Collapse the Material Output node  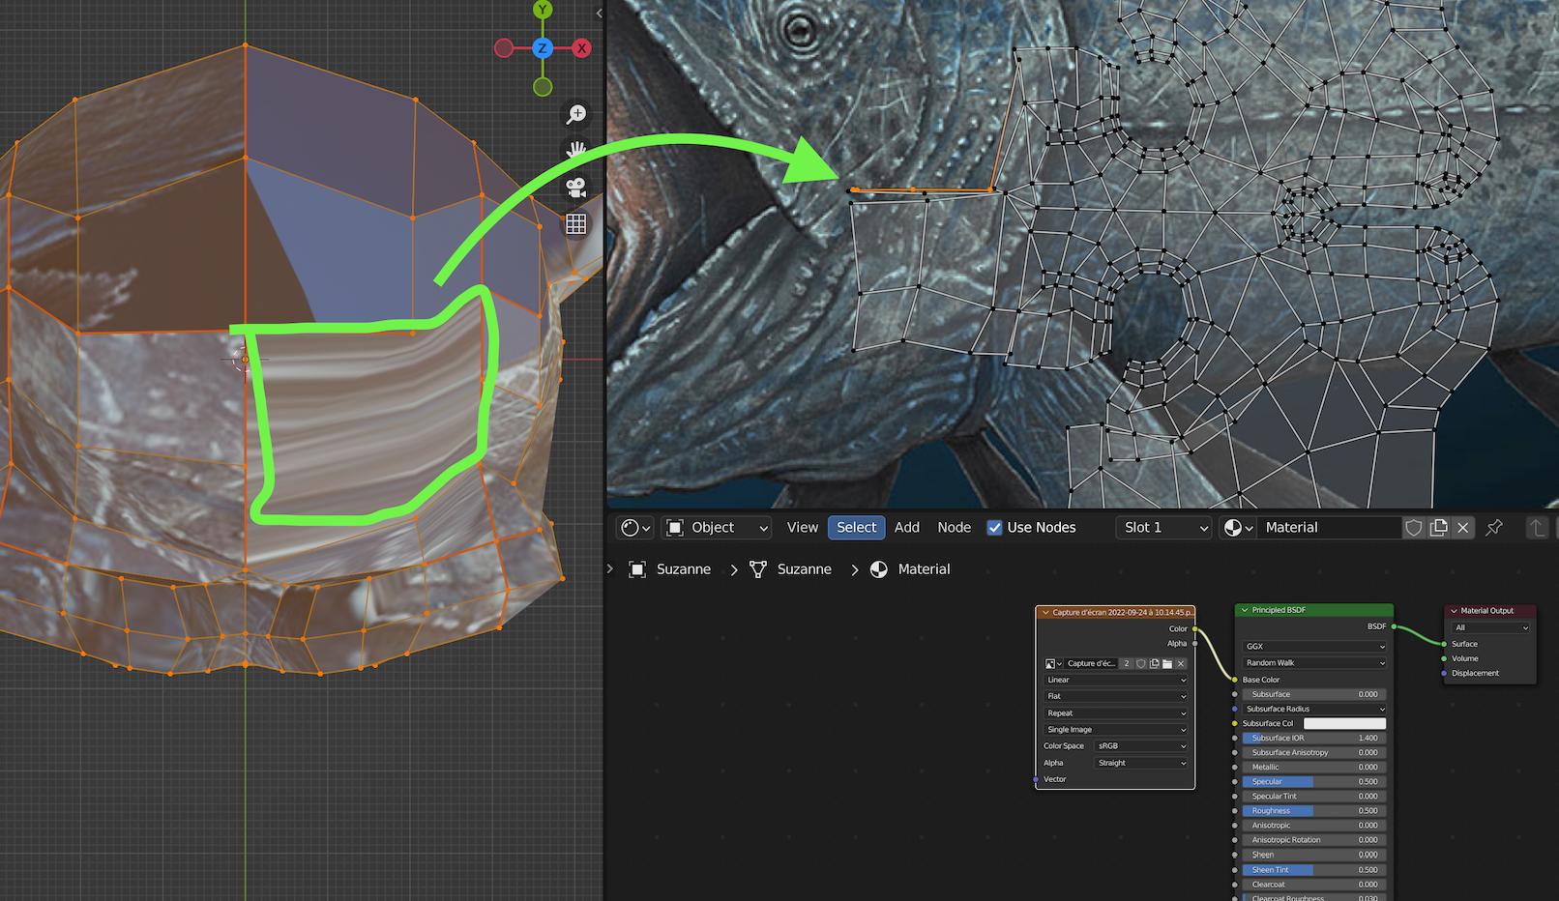click(1454, 611)
